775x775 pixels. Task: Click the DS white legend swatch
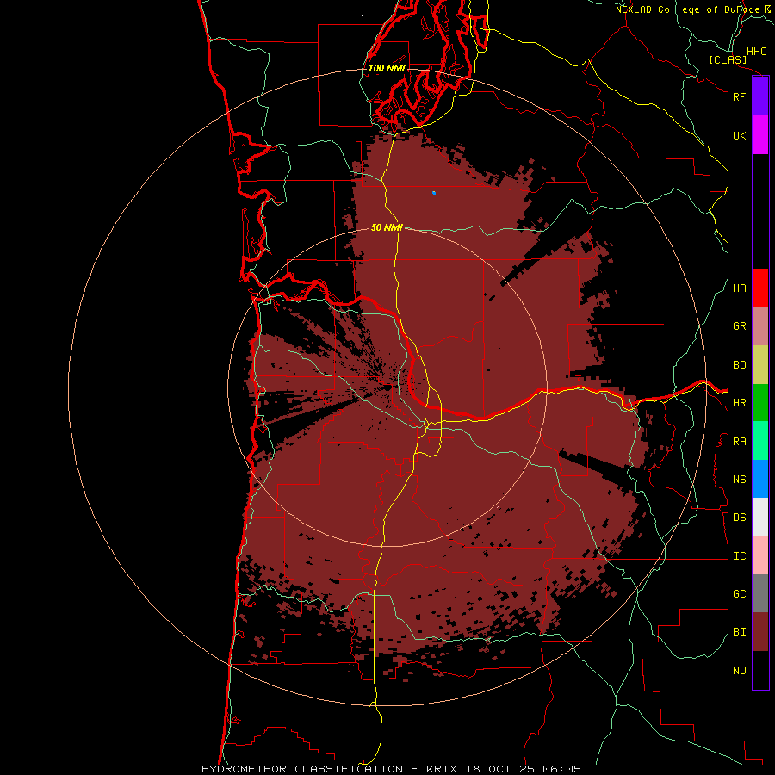click(x=760, y=517)
